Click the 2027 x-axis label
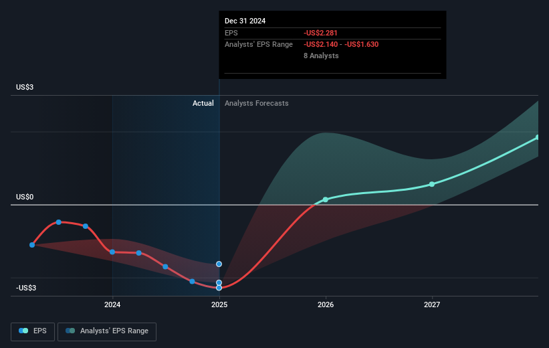Screen dimensions: 549x348 coord(432,304)
